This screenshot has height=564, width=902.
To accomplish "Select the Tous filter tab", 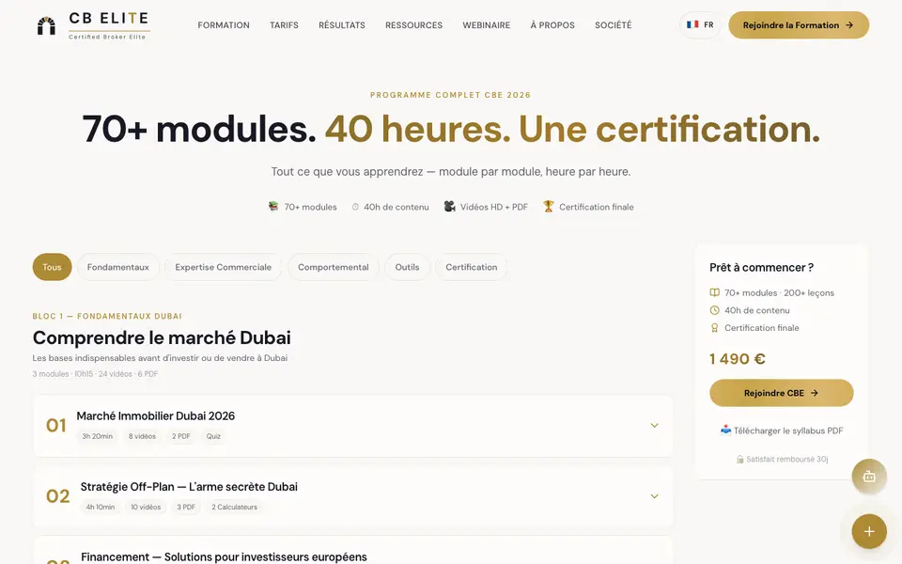I will [x=52, y=267].
